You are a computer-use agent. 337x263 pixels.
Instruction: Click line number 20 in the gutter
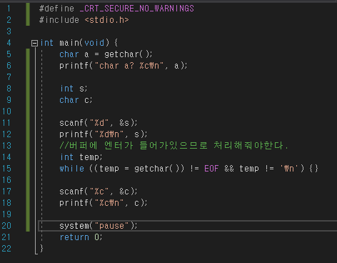tap(6, 226)
